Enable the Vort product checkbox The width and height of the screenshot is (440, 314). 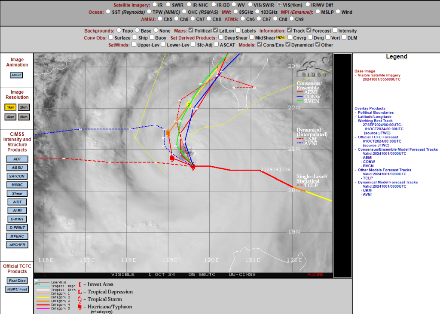[328, 37]
